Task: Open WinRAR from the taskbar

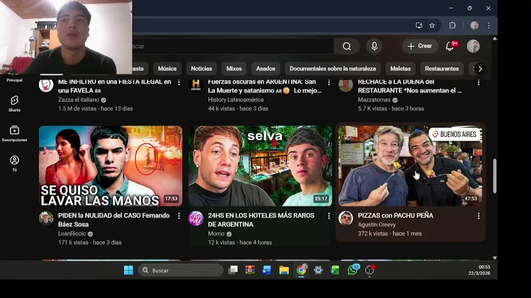Action: tap(250, 270)
